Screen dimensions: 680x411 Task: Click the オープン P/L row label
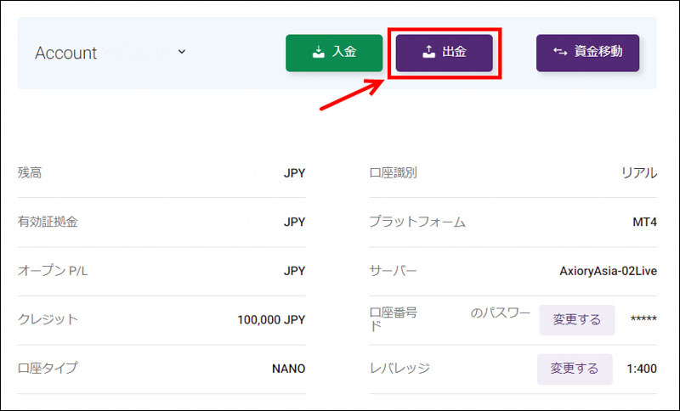54,271
